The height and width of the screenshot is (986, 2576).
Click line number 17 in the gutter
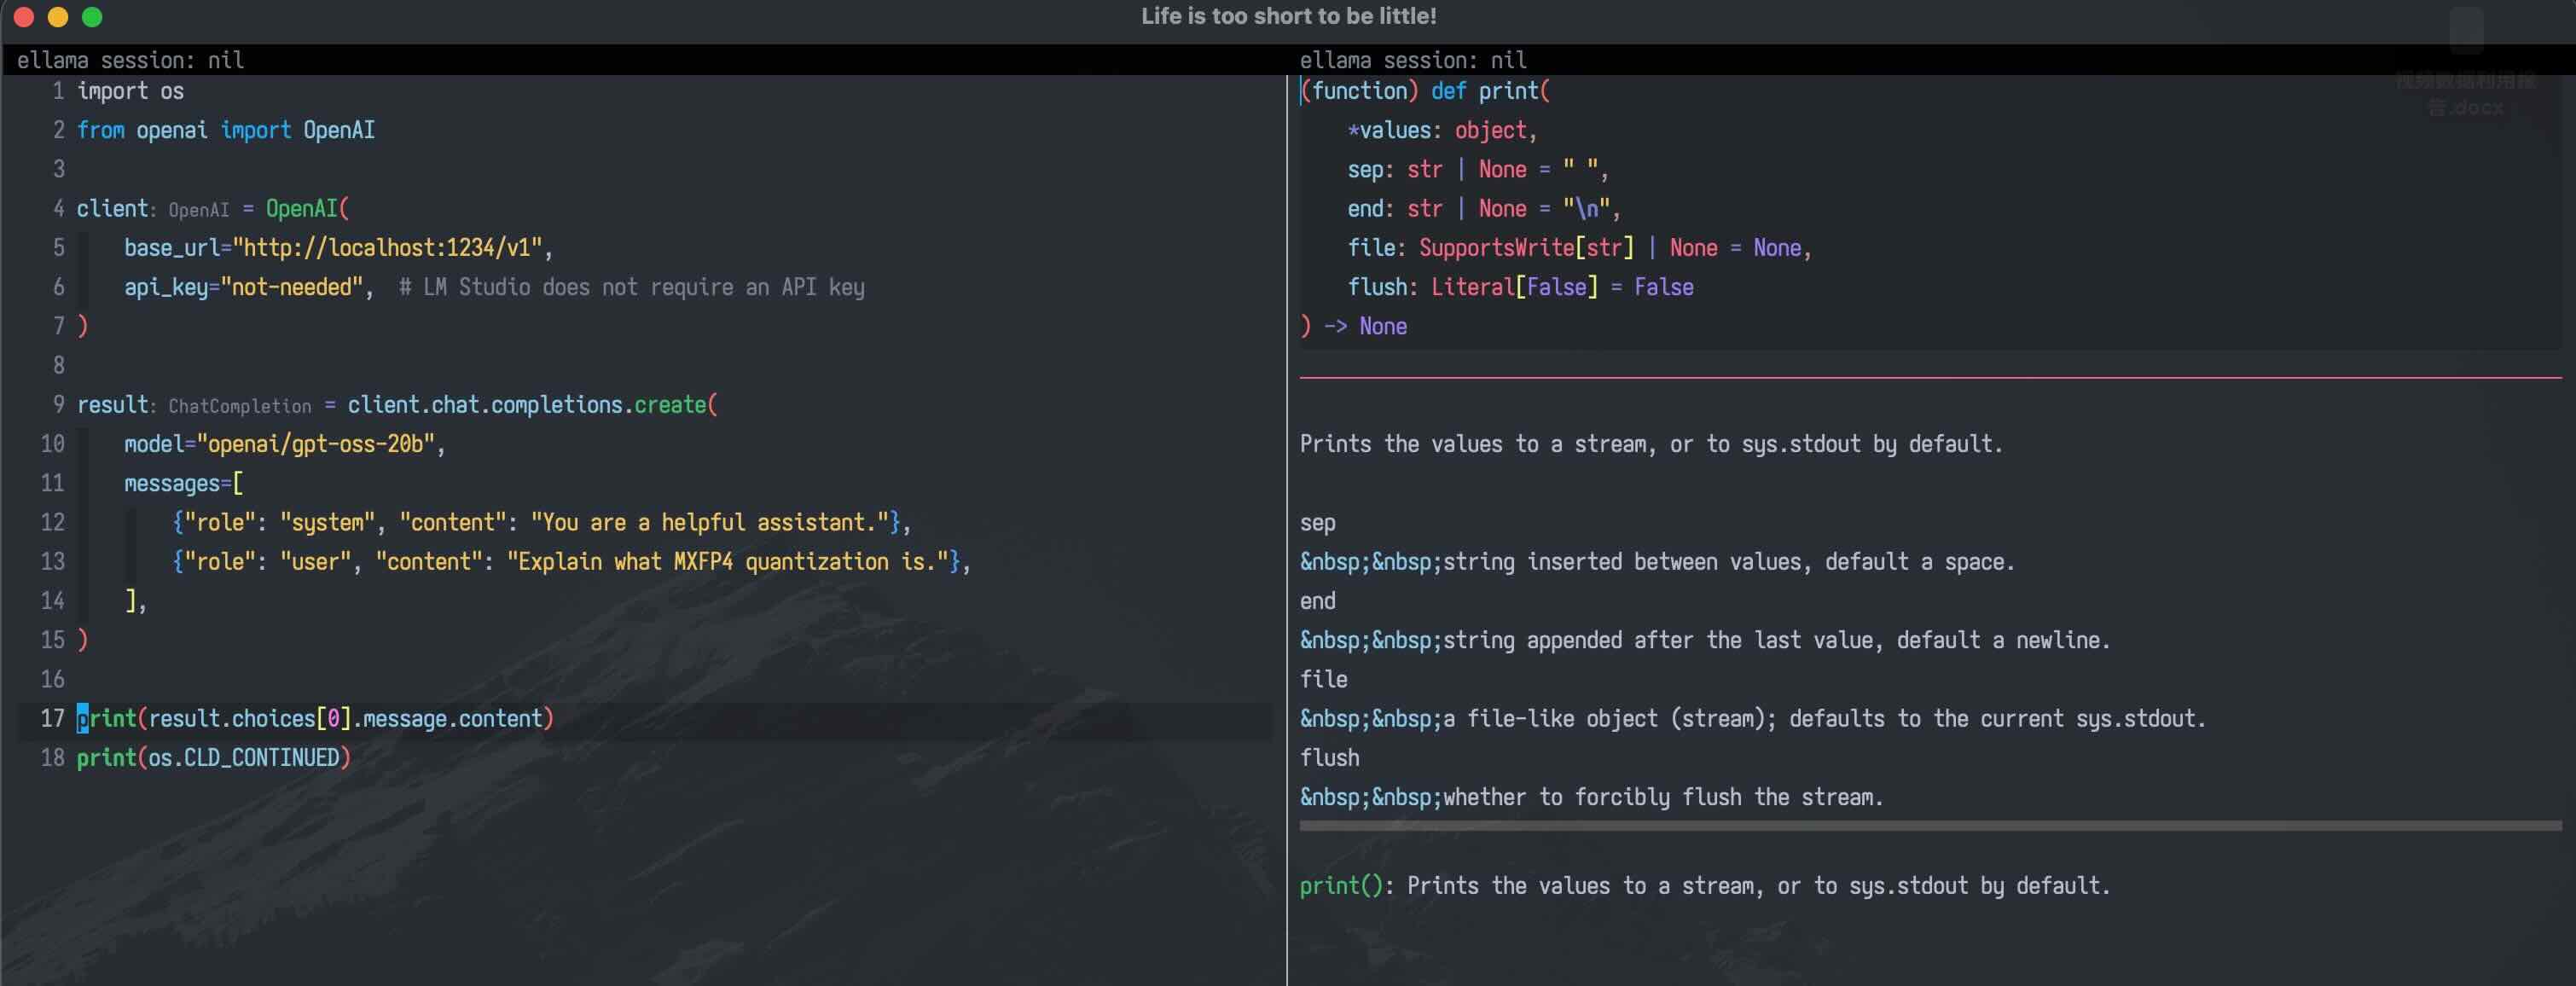point(52,719)
